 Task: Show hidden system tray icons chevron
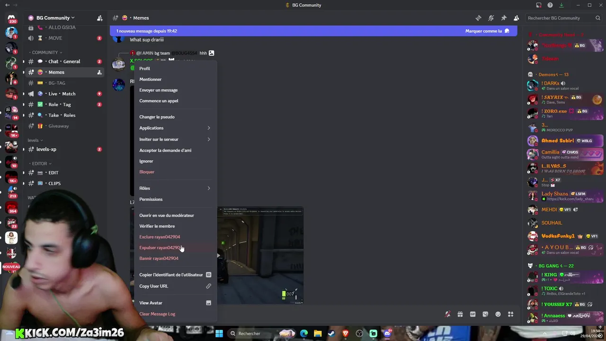tap(544, 333)
